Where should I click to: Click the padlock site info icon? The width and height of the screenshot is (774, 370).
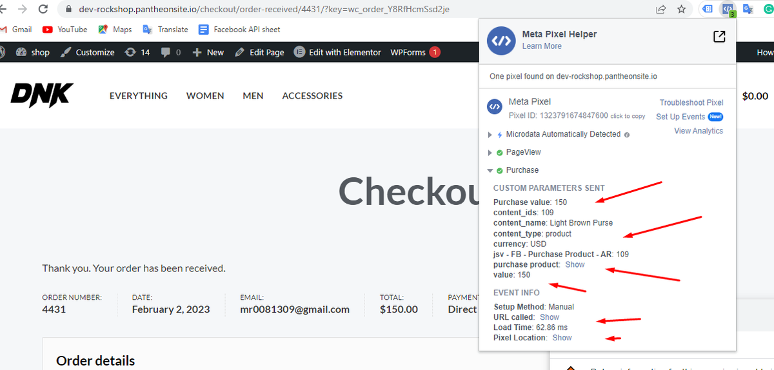69,9
